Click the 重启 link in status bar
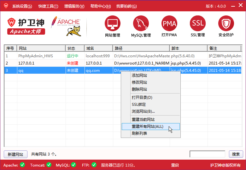Viewport: 246px width, 170px height. 175,165
